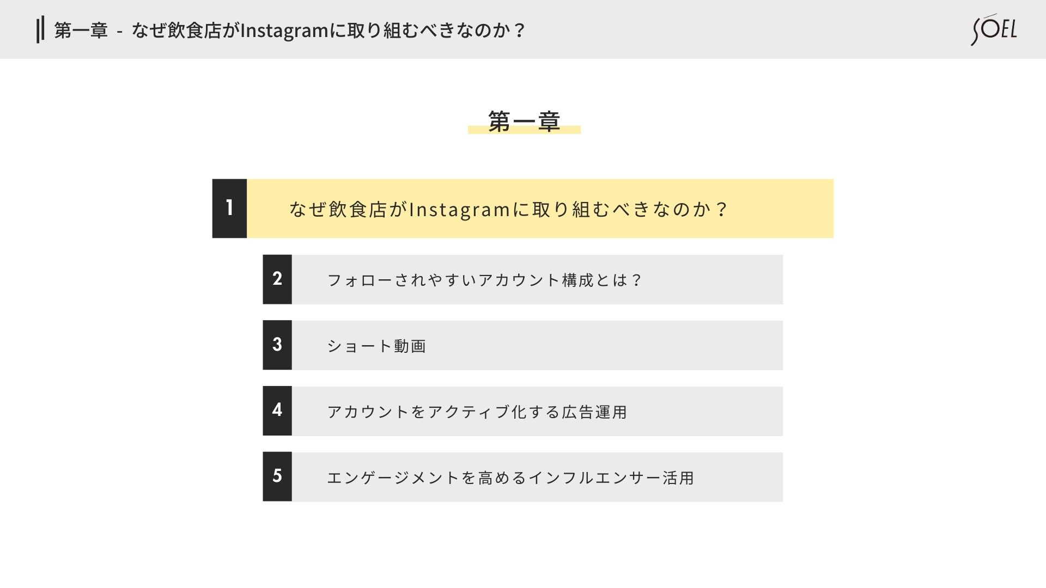Click the header breadcrumb 第一章 text
Image resolution: width=1046 pixels, height=588 pixels.
tap(81, 30)
